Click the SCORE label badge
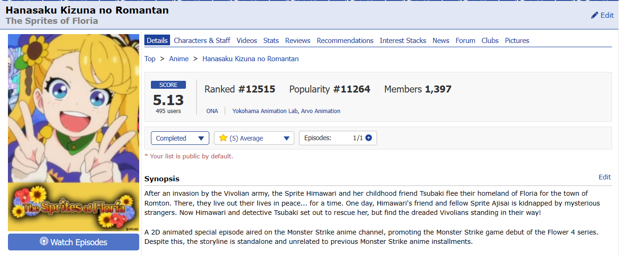 [x=168, y=85]
